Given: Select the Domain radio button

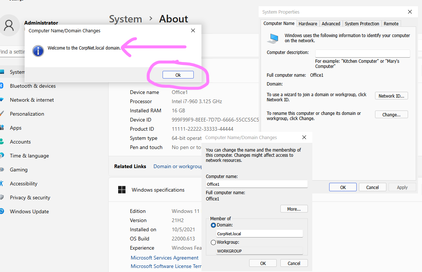Looking at the screenshot, I should [x=214, y=225].
